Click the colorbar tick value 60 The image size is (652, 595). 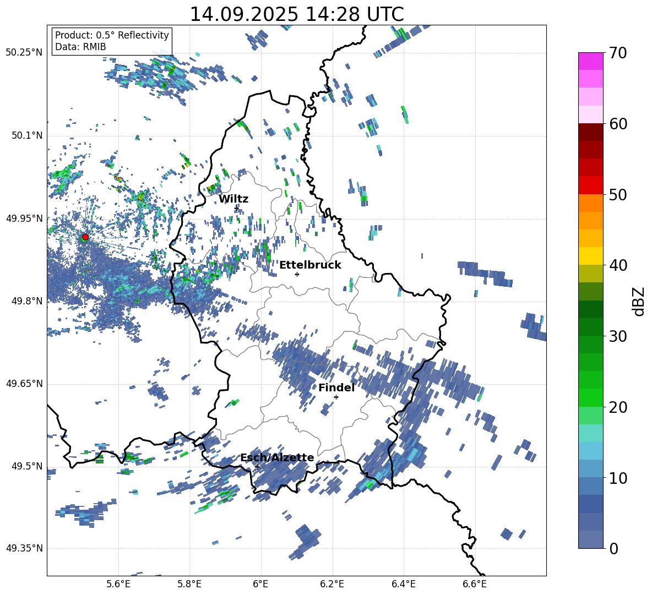pos(618,124)
